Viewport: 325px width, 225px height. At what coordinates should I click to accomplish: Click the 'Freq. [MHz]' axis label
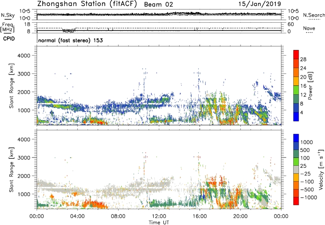pyautogui.click(x=7, y=27)
